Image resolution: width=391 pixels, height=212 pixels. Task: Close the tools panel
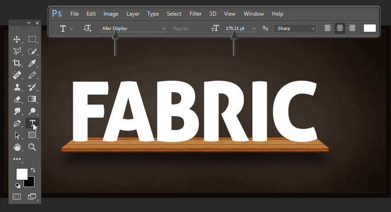coord(37,23)
